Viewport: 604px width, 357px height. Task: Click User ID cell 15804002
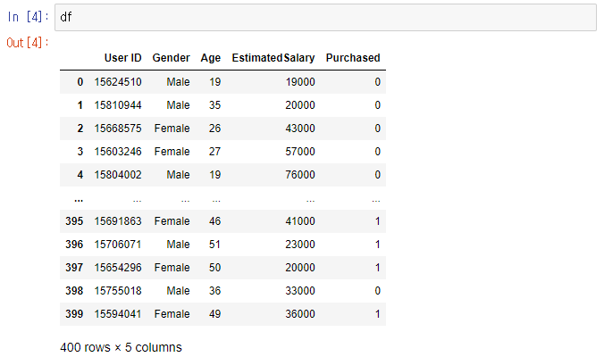click(x=118, y=175)
